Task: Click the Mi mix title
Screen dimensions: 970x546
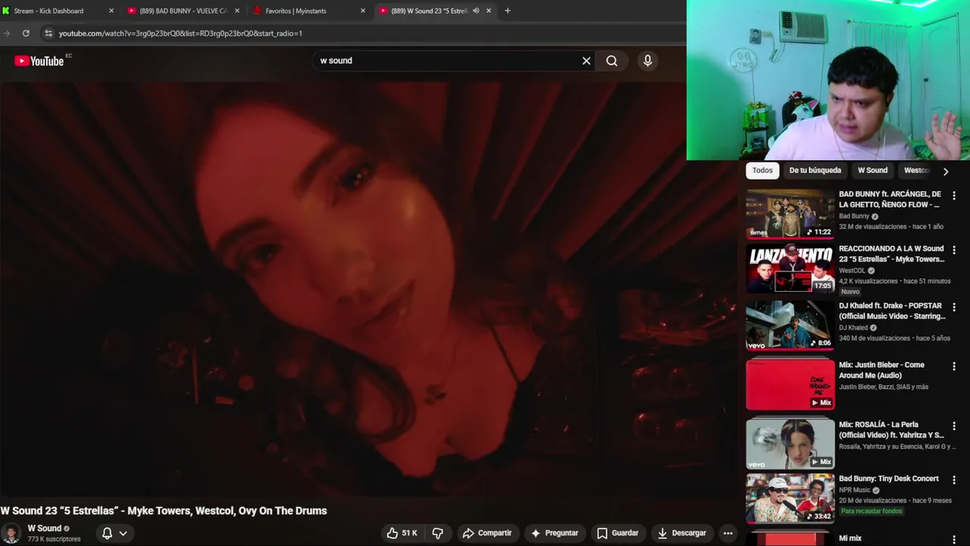Action: click(850, 538)
